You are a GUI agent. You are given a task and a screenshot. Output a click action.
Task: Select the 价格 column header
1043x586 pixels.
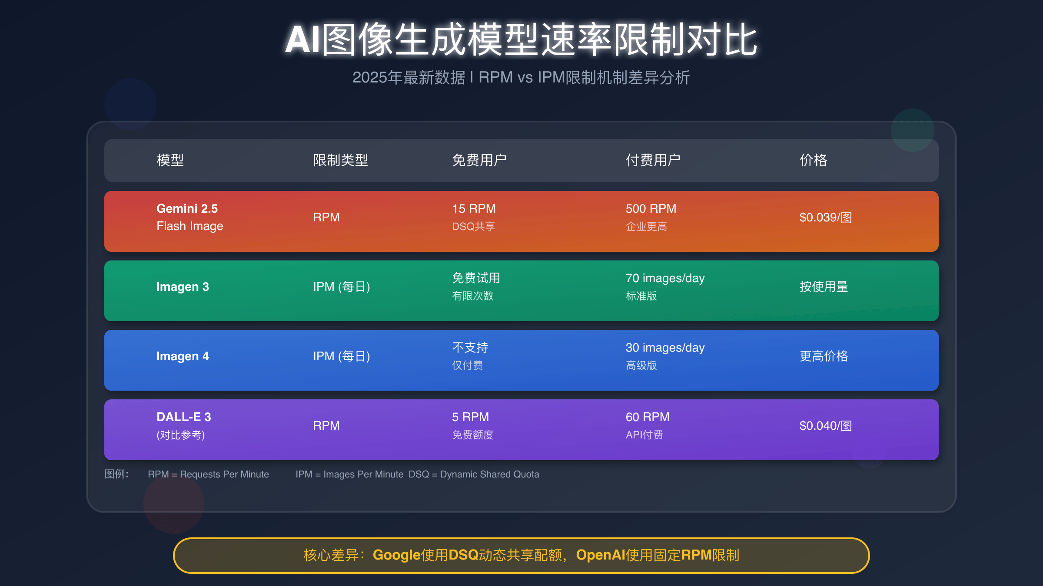(x=813, y=160)
